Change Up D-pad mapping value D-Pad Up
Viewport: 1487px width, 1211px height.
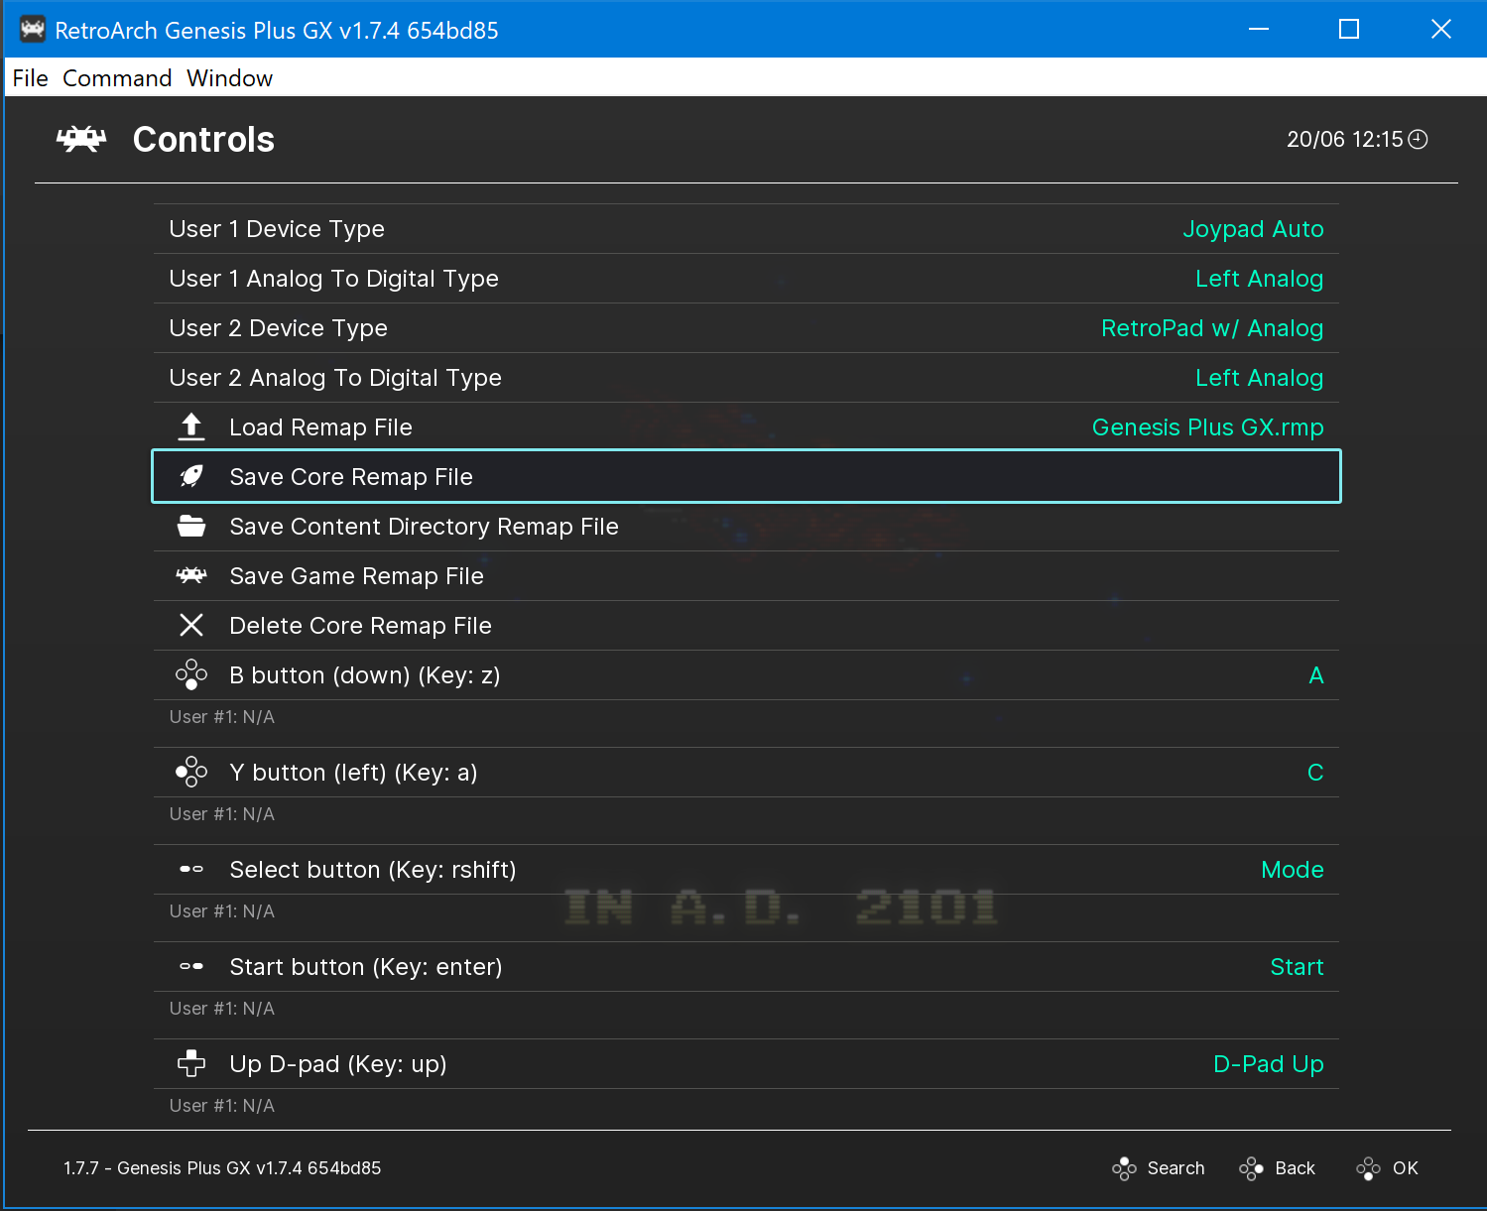1269,1064
